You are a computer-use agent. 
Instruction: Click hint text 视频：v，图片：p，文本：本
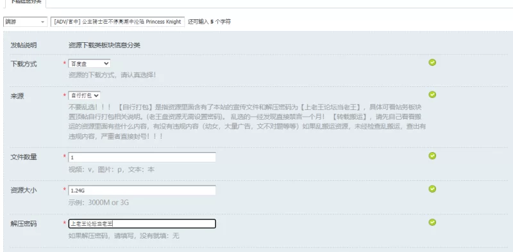[111, 169]
